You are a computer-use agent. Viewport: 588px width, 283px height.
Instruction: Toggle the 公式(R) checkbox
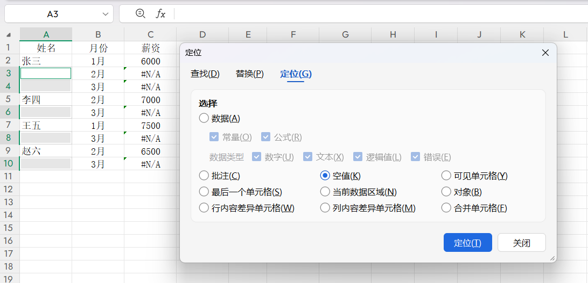[x=266, y=137]
